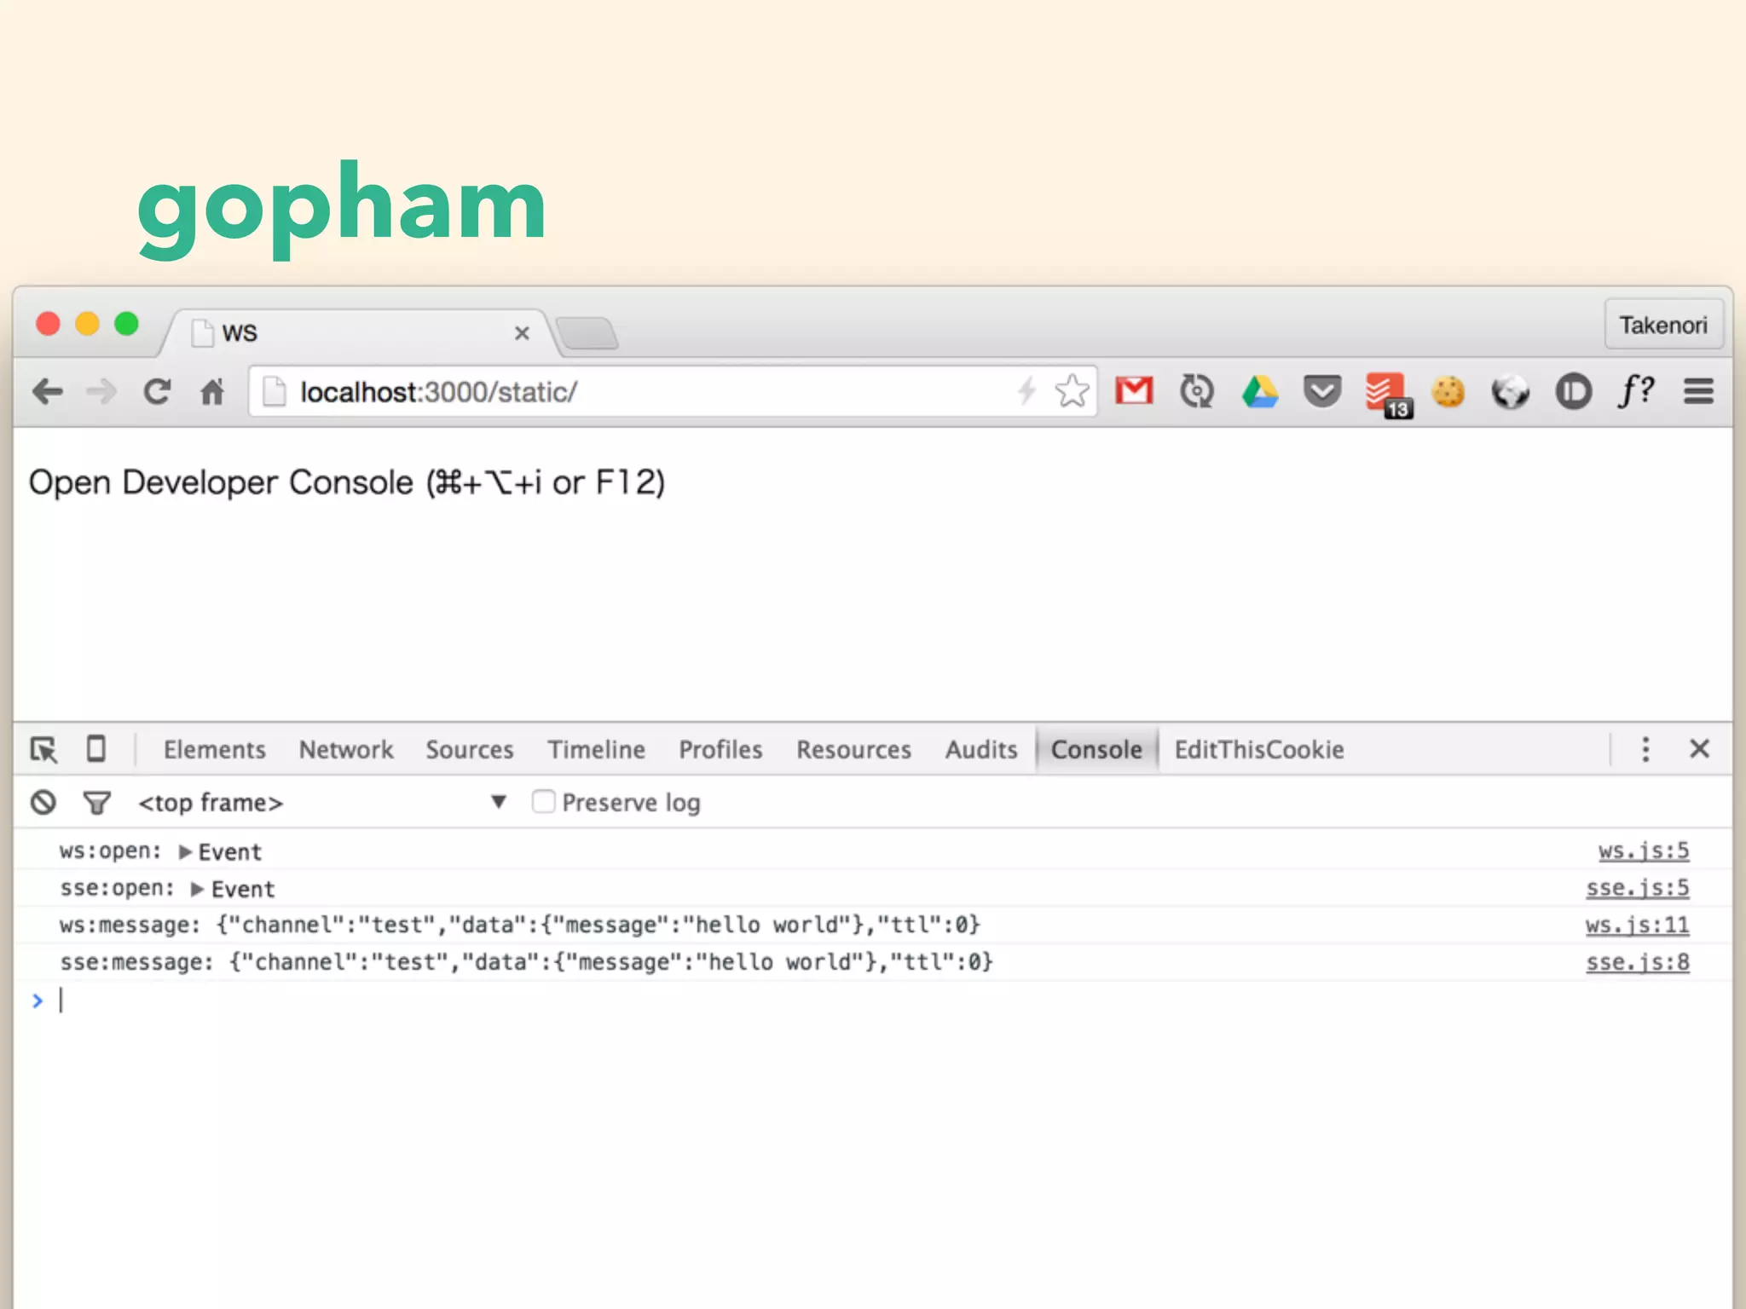Open the Chrome hamburger menu
Screen dimensions: 1746x1309
tap(1698, 392)
